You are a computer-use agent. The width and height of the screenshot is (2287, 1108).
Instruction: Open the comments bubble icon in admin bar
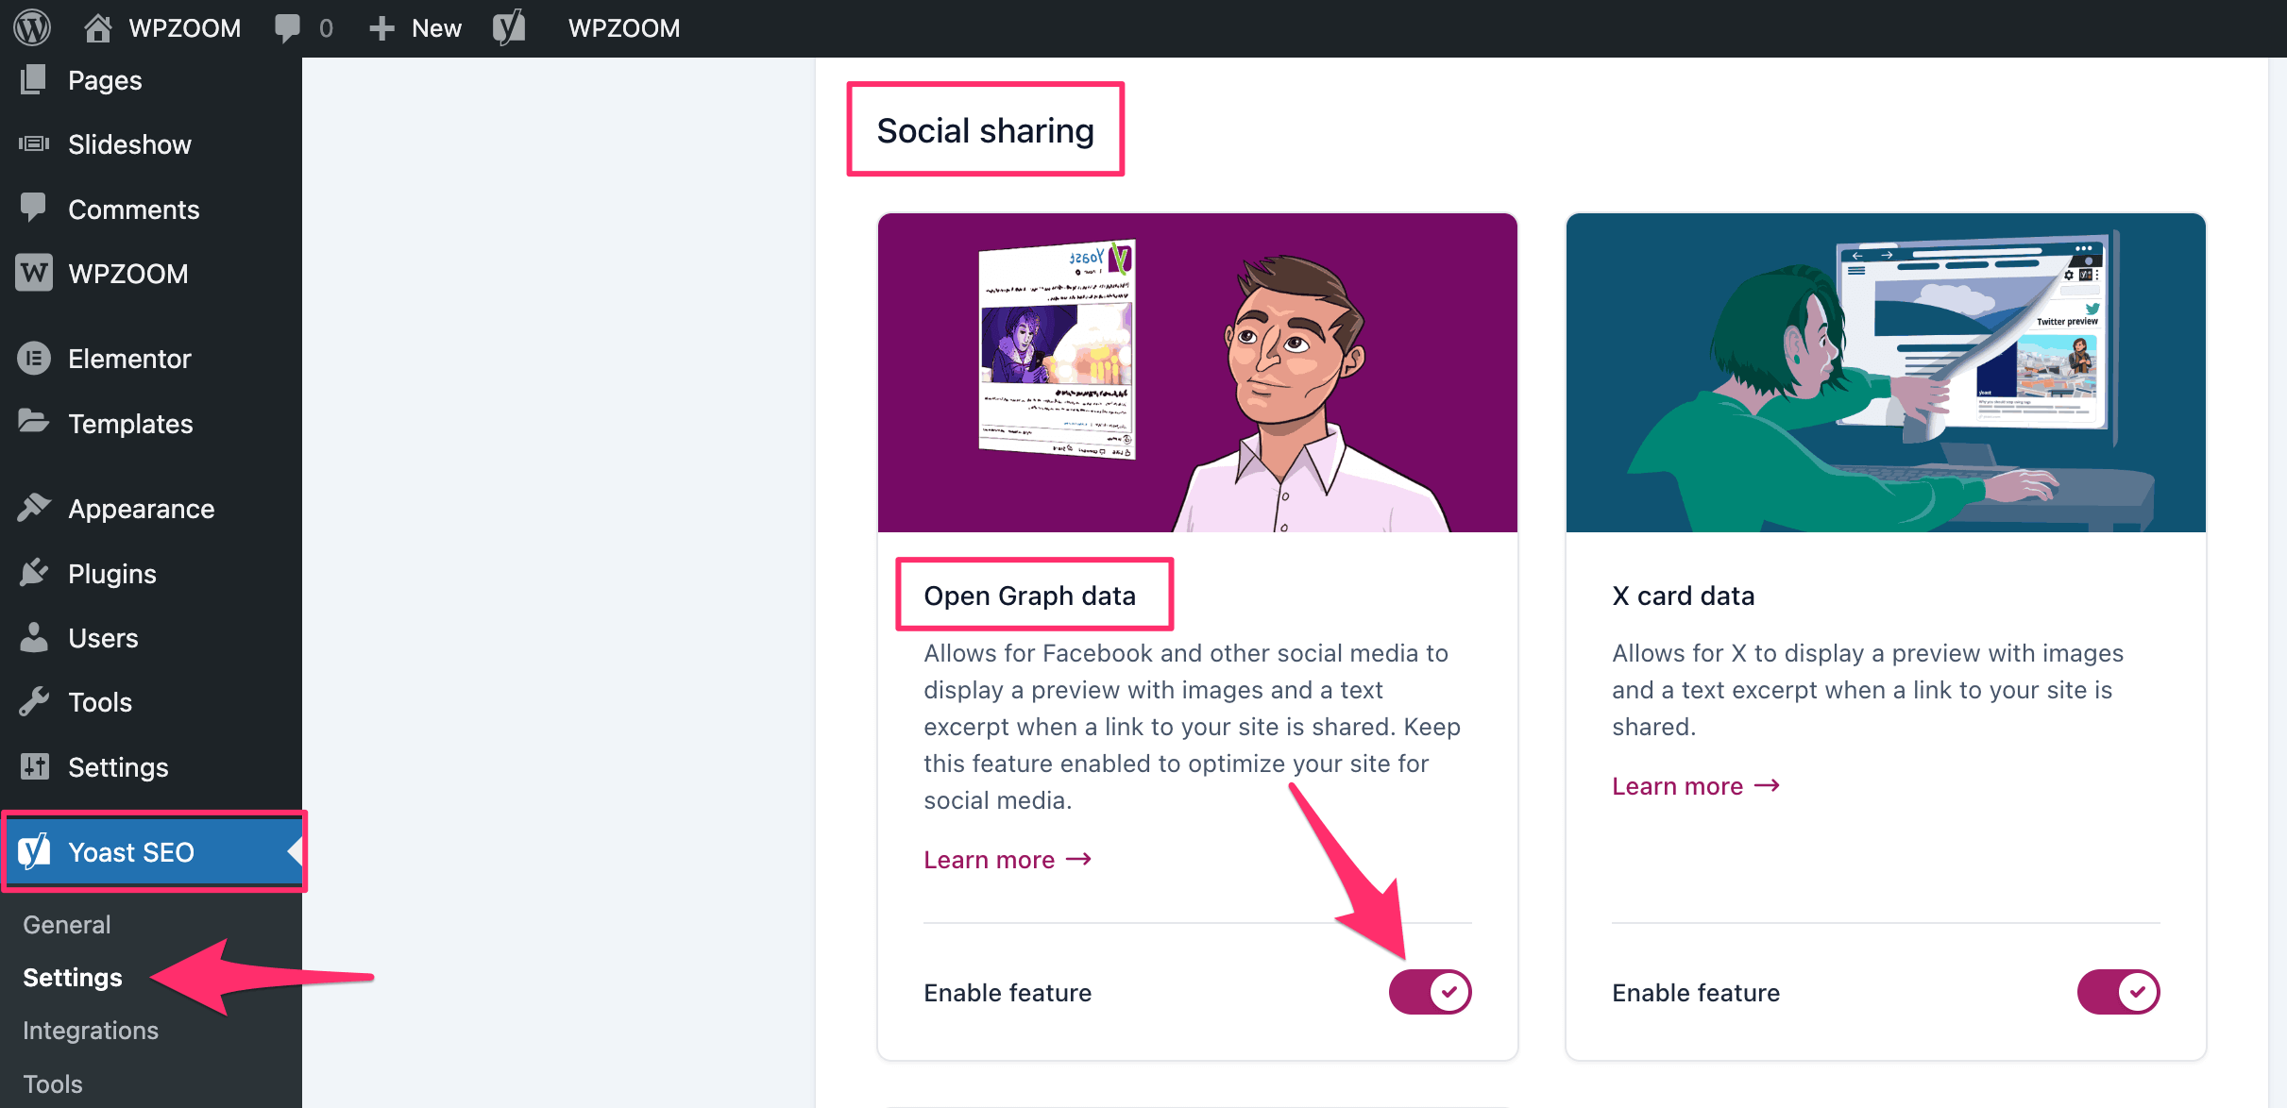(x=288, y=27)
